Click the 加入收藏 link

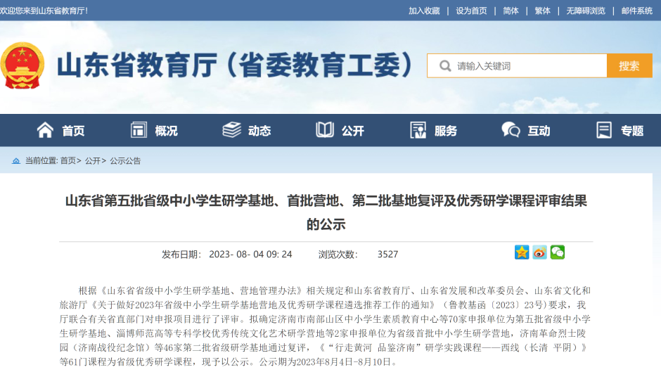pos(424,11)
